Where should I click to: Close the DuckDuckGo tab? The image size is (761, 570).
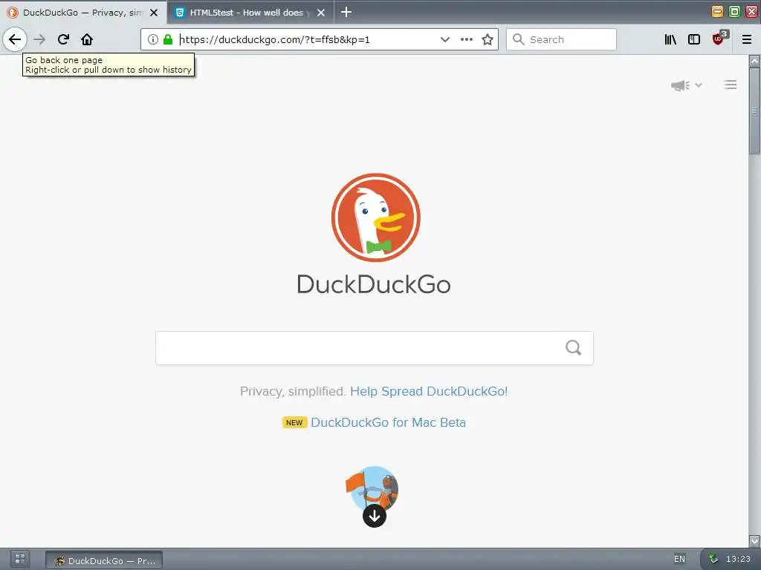tap(154, 13)
